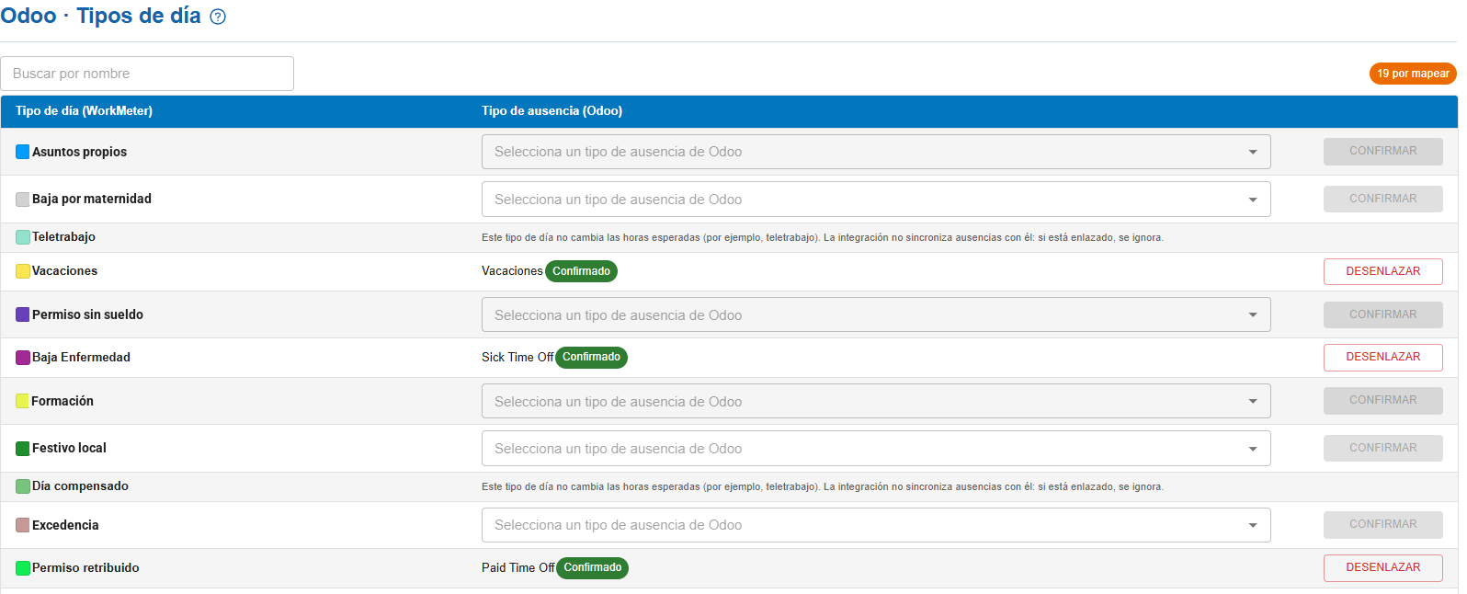Click CONFIRMAR in the Formación row
Screen dimensions: 1467x594
pos(1382,400)
